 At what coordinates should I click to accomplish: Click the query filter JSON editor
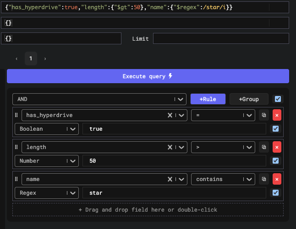click(x=145, y=7)
